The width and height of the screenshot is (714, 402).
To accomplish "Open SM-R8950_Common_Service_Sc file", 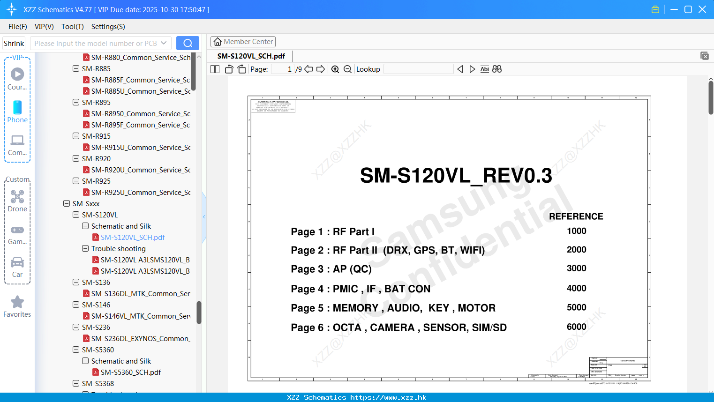I will [x=141, y=113].
